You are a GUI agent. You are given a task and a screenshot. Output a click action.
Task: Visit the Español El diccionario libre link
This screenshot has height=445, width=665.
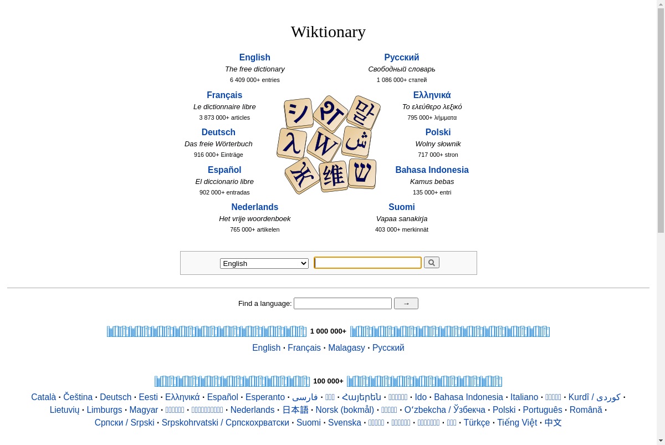224,170
